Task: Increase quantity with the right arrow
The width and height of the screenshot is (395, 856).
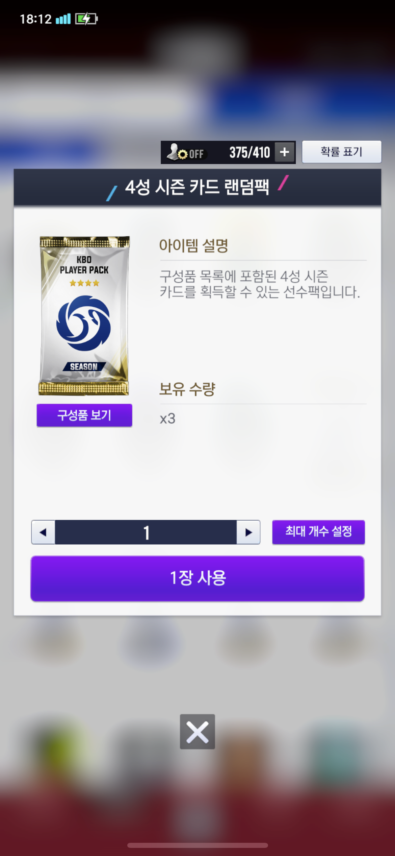Action: pyautogui.click(x=248, y=532)
